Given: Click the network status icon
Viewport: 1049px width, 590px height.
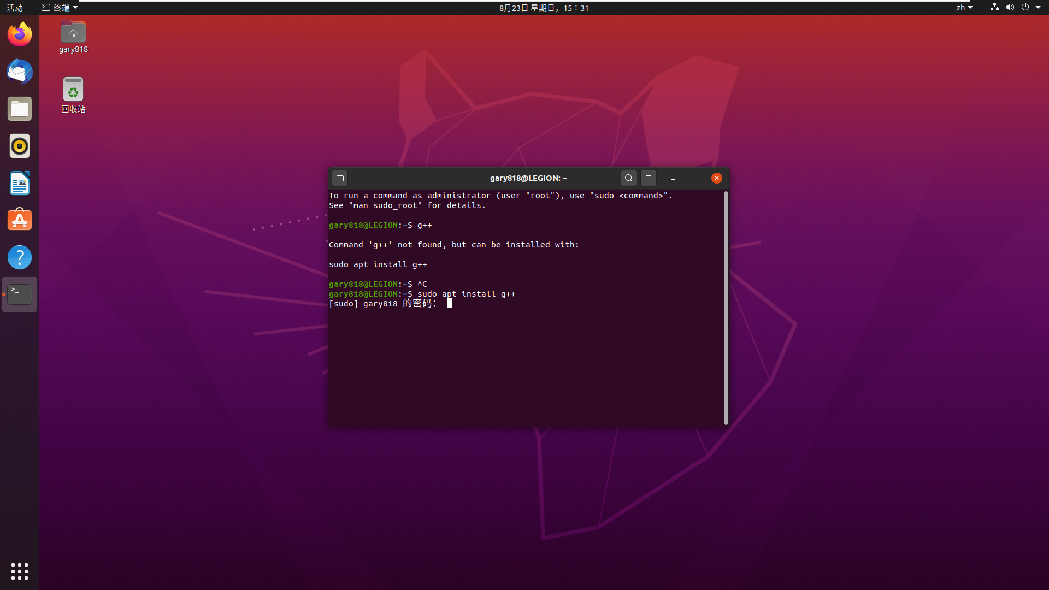Looking at the screenshot, I should click(x=994, y=8).
